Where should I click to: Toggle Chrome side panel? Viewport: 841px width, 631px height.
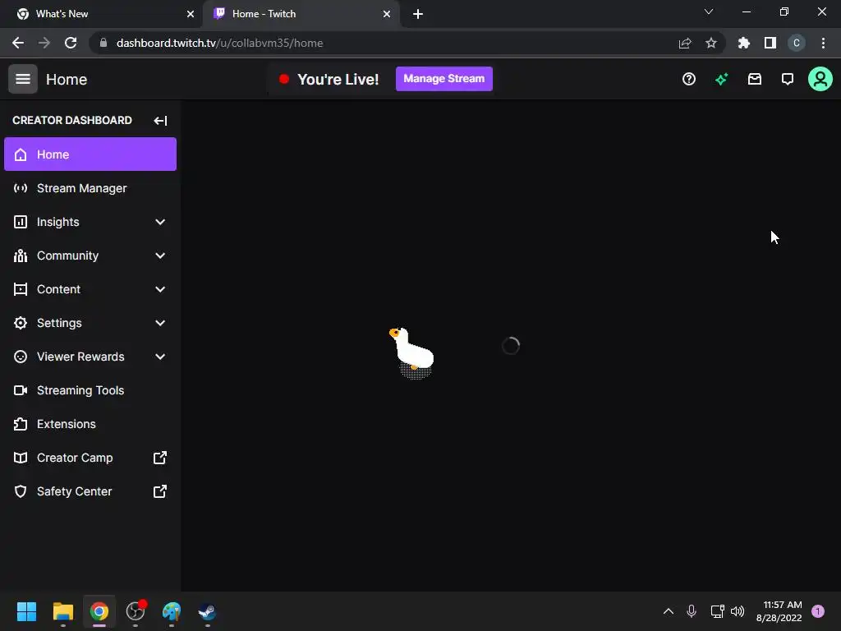[x=770, y=43]
